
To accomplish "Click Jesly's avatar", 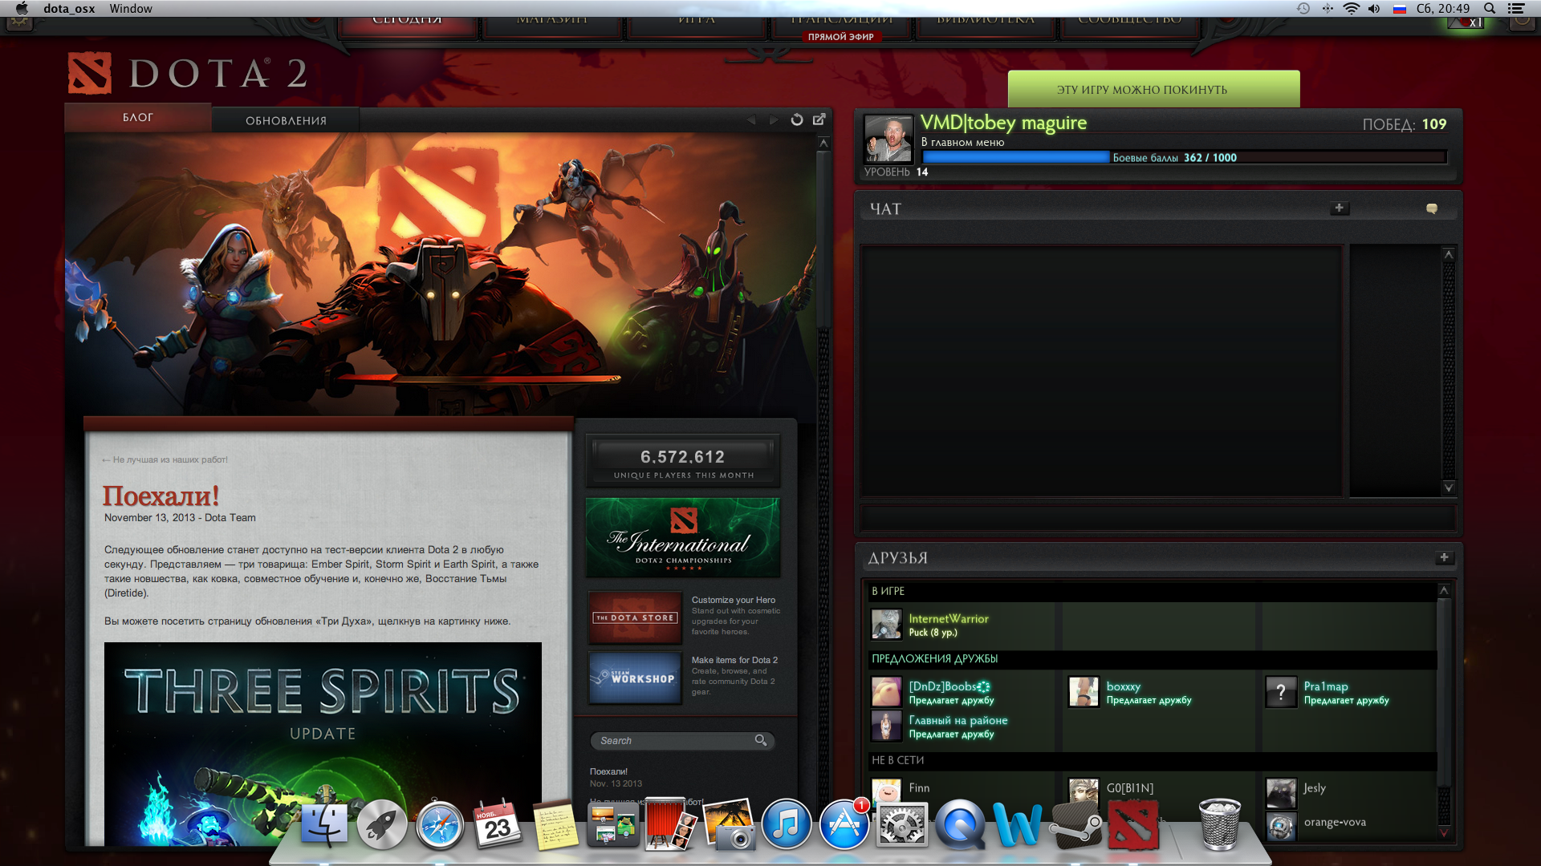I will (1281, 793).
